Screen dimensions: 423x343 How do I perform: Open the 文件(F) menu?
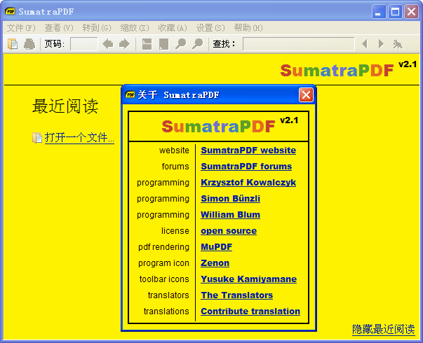(21, 28)
